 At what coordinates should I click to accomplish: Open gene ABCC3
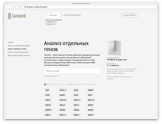[91, 115]
